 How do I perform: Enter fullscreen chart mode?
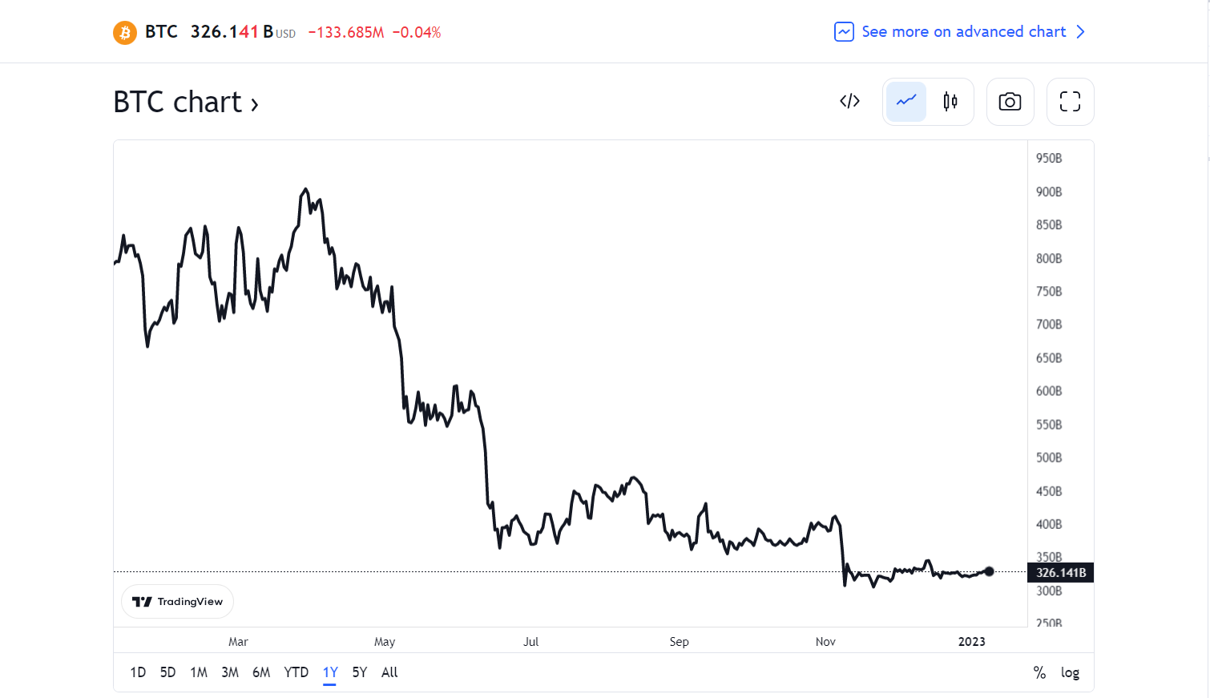tap(1070, 101)
